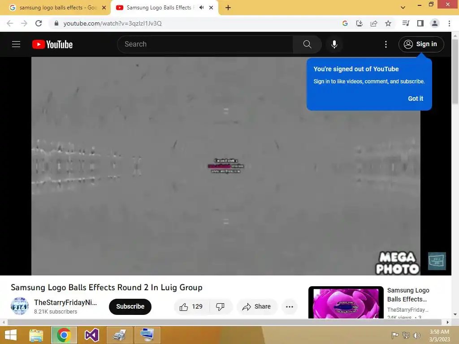Screen dimensions: 459x344
Task: Toggle the Chrome side panel
Action: pos(420,23)
